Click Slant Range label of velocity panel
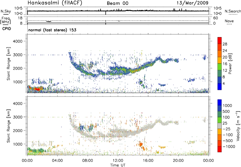 pos(8,126)
